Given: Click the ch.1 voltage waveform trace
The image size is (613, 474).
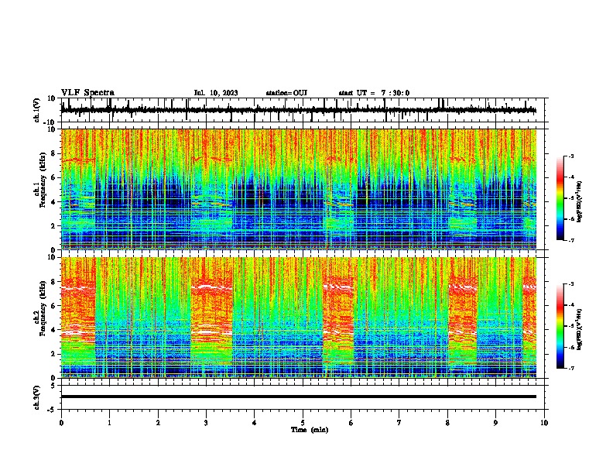Looking at the screenshot, I should [299, 110].
